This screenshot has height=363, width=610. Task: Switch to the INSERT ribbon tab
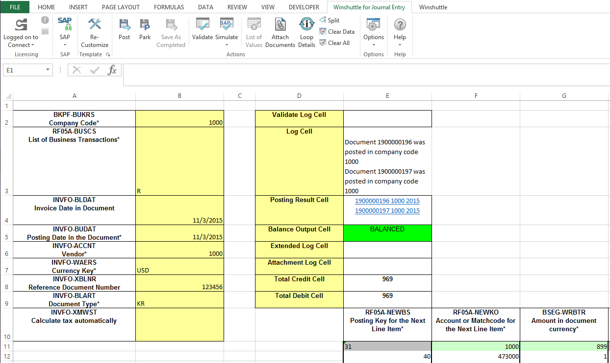(78, 7)
